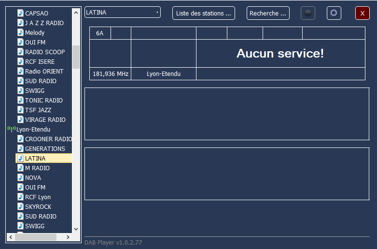Screen dimensions: 377x249
Task: Open settings with the gear icon
Action: point(334,13)
